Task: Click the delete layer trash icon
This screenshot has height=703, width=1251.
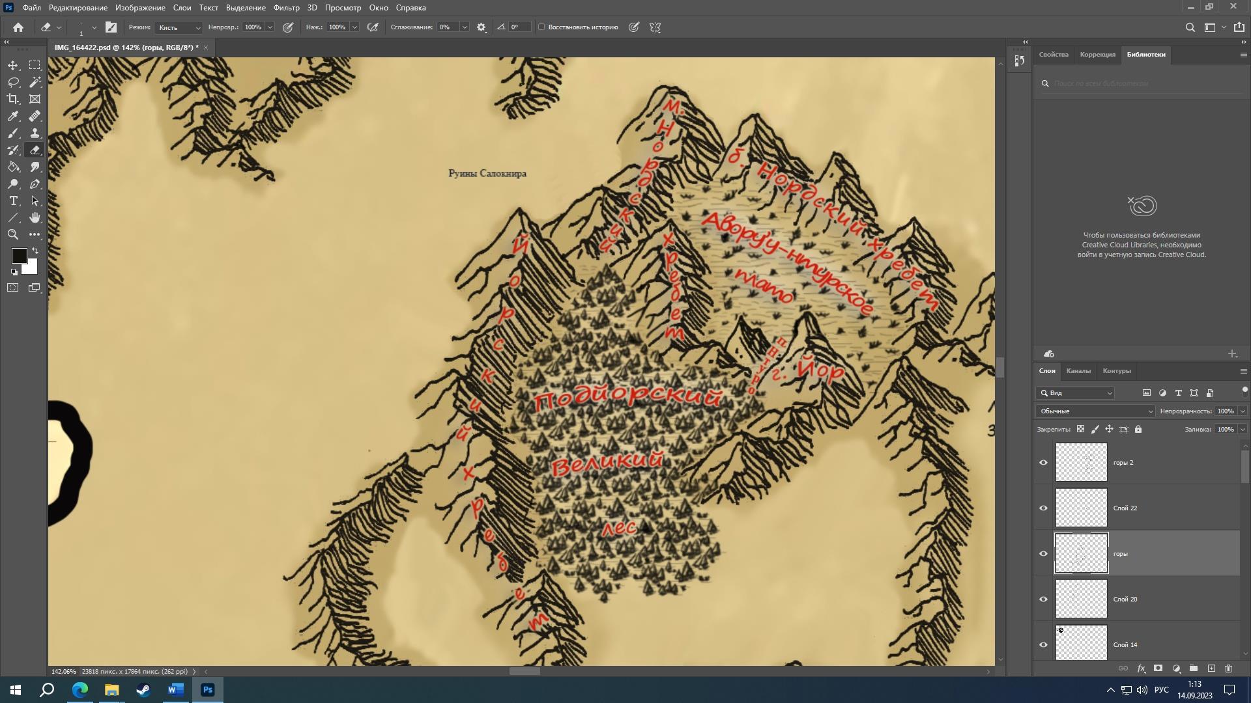Action: point(1228,669)
